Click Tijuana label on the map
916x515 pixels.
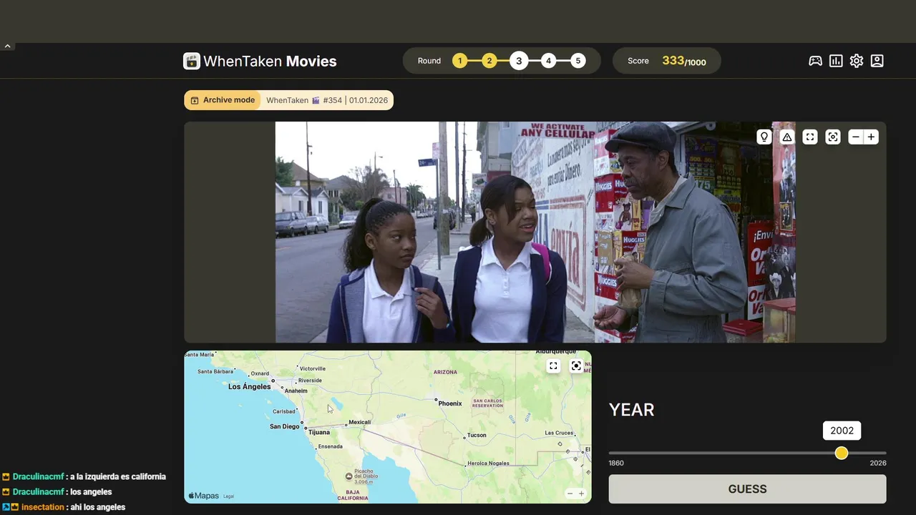pyautogui.click(x=319, y=432)
